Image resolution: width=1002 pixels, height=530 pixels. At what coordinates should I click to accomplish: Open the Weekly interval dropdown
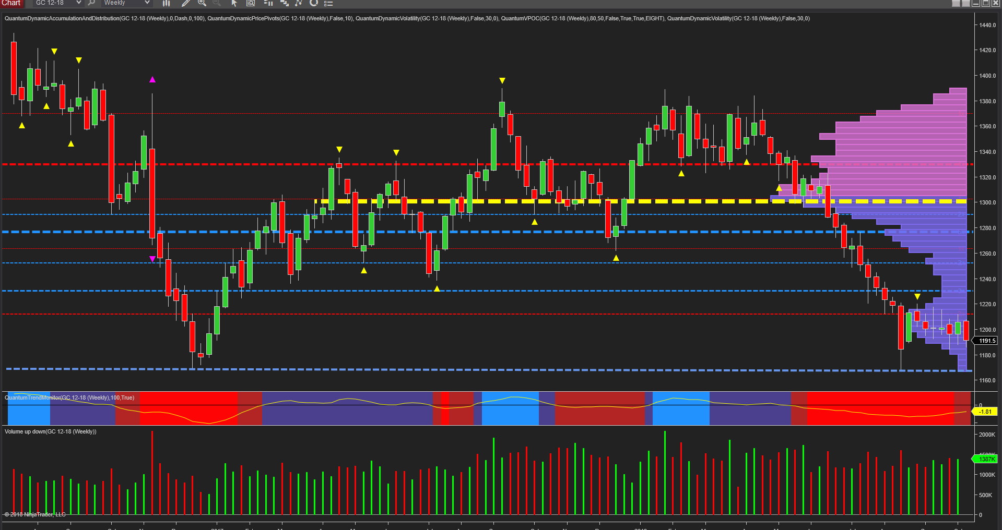(x=126, y=3)
